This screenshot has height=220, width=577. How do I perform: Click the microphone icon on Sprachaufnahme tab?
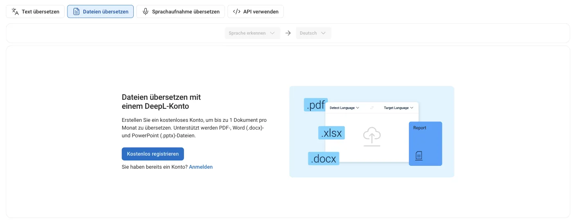click(145, 11)
